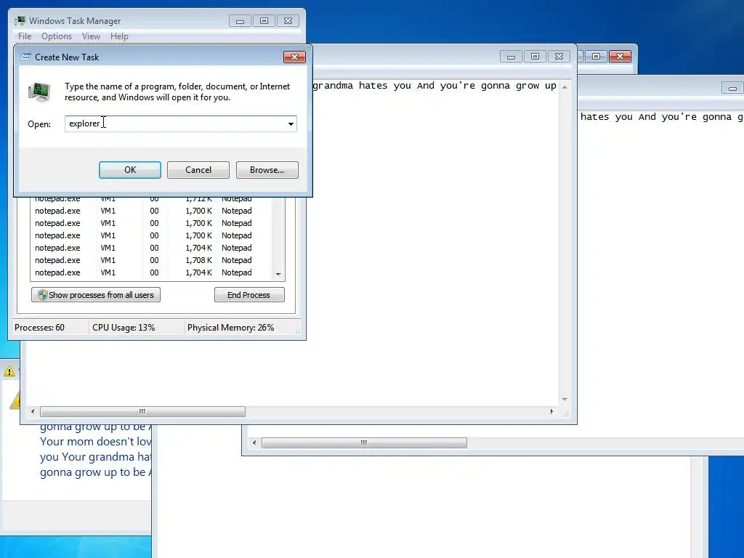
Task: Select the notepad.exe row using 1,704 K above 1,708 K
Action: pyautogui.click(x=150, y=248)
